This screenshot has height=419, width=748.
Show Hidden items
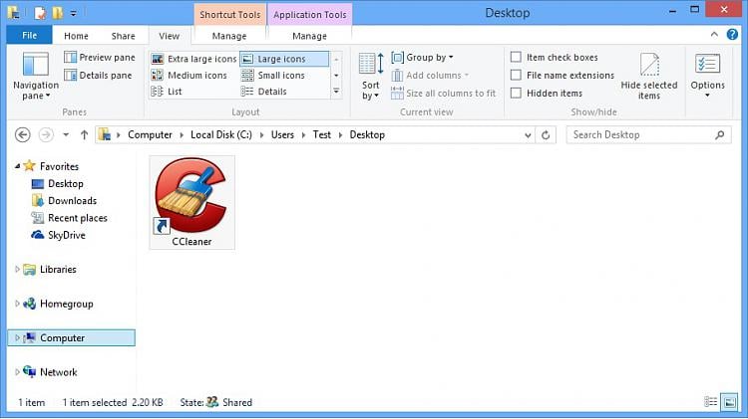tap(547, 94)
